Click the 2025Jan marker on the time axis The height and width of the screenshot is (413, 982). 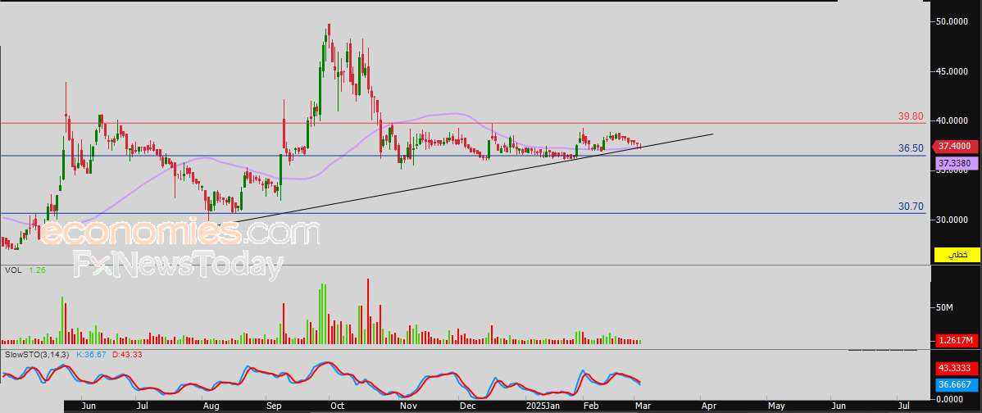pos(543,405)
